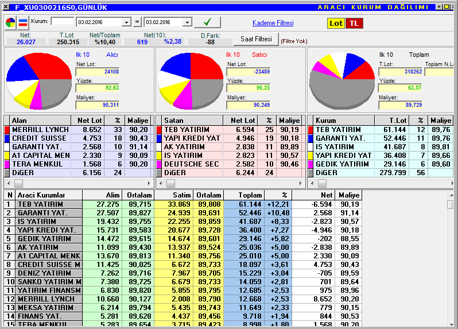Toggle the yellow Lot mode button

click(x=336, y=24)
